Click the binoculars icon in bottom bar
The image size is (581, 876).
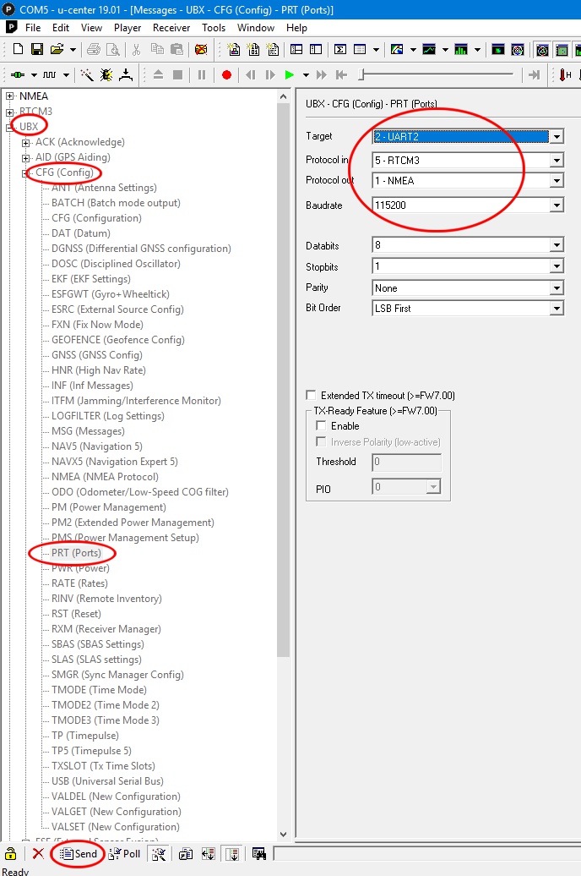tap(258, 854)
